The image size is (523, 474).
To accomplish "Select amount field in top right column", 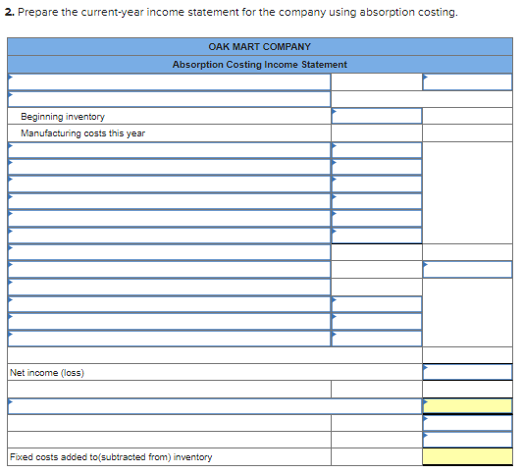I will point(467,81).
